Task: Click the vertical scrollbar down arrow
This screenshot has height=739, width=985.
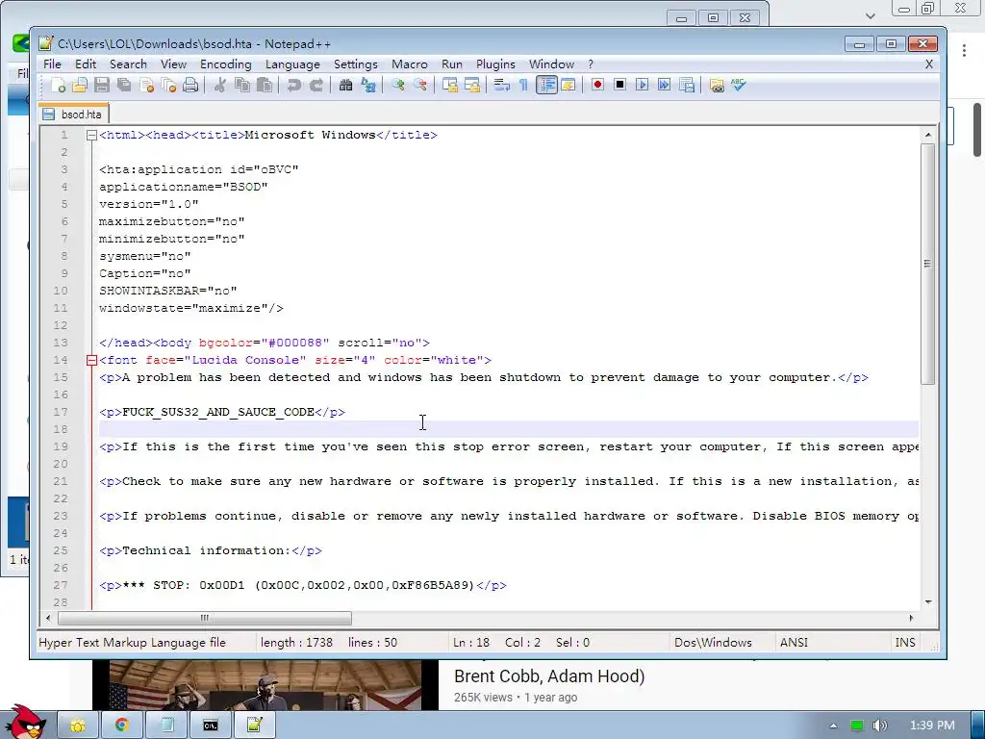Action: [x=928, y=602]
